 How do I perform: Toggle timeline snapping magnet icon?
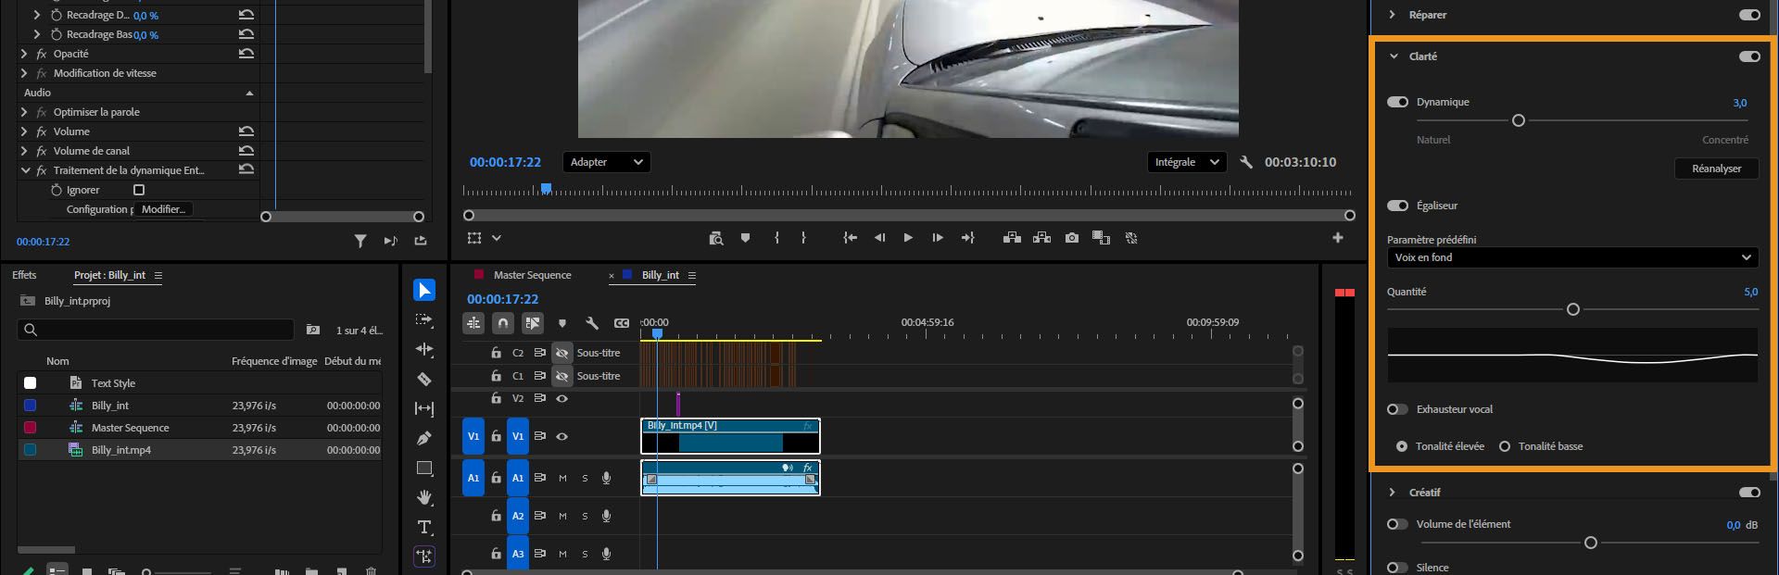click(x=502, y=323)
